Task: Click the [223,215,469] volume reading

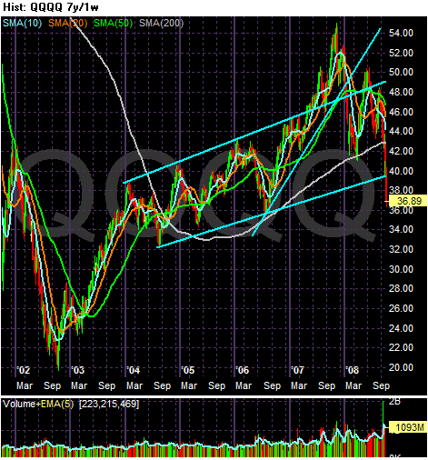Action: coord(109,404)
